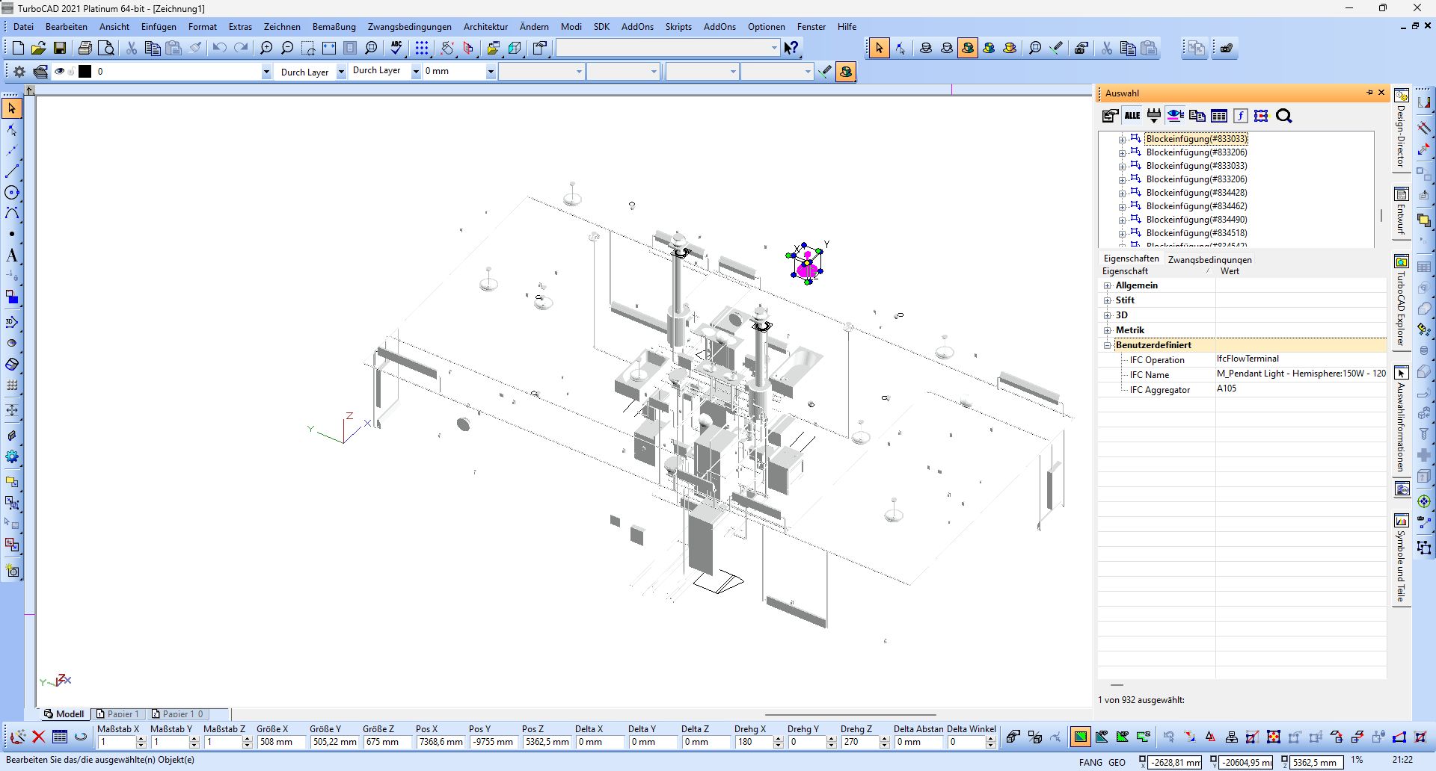Click the Zoom Out magnifier icon
Image resolution: width=1436 pixels, height=771 pixels.
click(x=287, y=48)
